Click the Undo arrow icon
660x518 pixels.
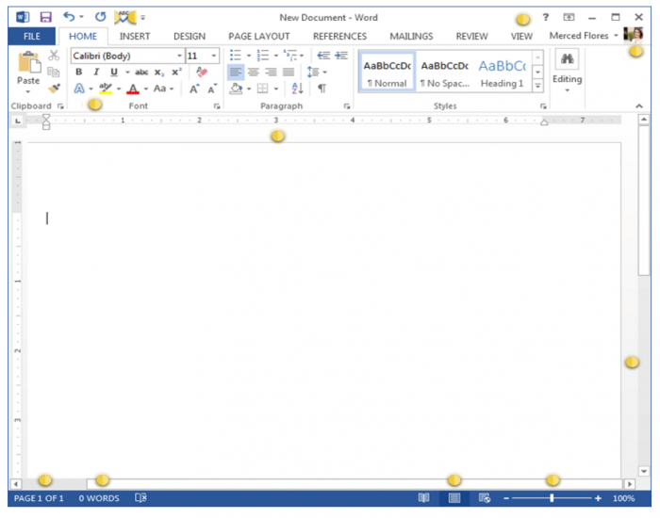point(69,17)
